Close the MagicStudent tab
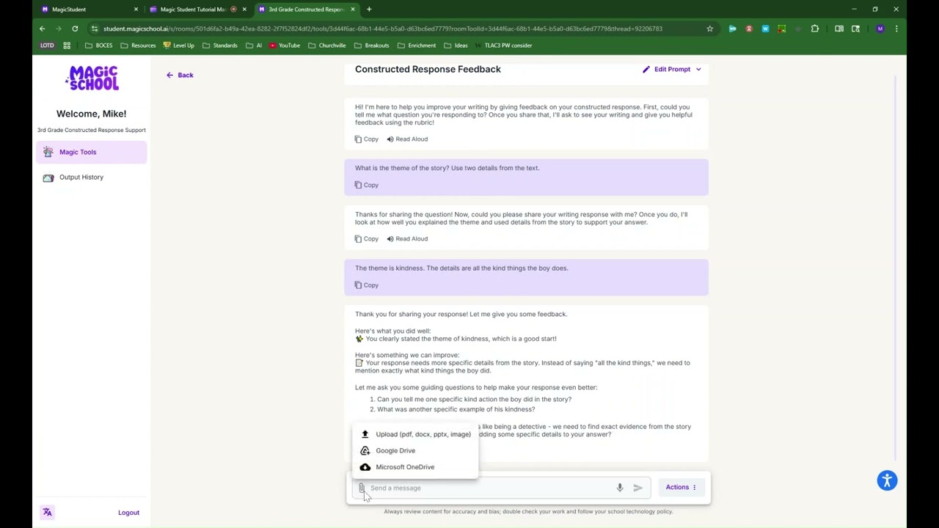939x528 pixels. pos(136,10)
